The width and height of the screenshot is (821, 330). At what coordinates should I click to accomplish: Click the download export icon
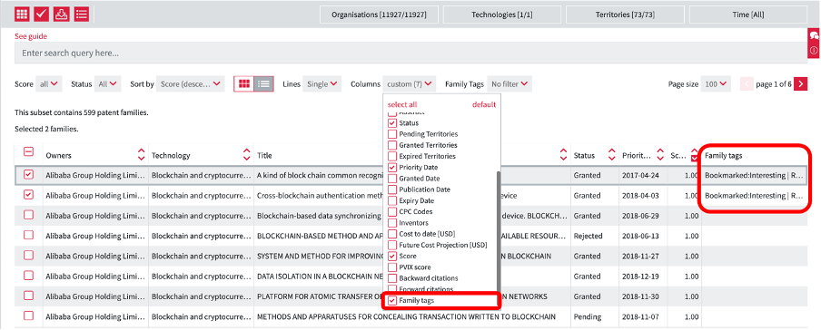(61, 15)
